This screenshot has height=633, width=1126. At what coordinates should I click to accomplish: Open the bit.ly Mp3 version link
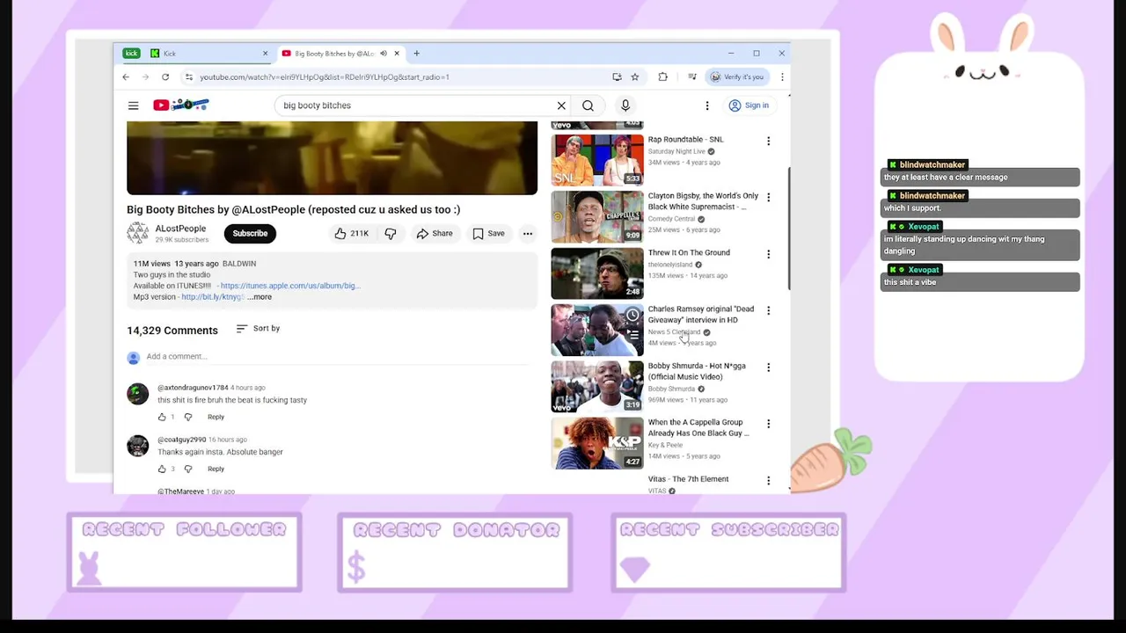tap(212, 297)
